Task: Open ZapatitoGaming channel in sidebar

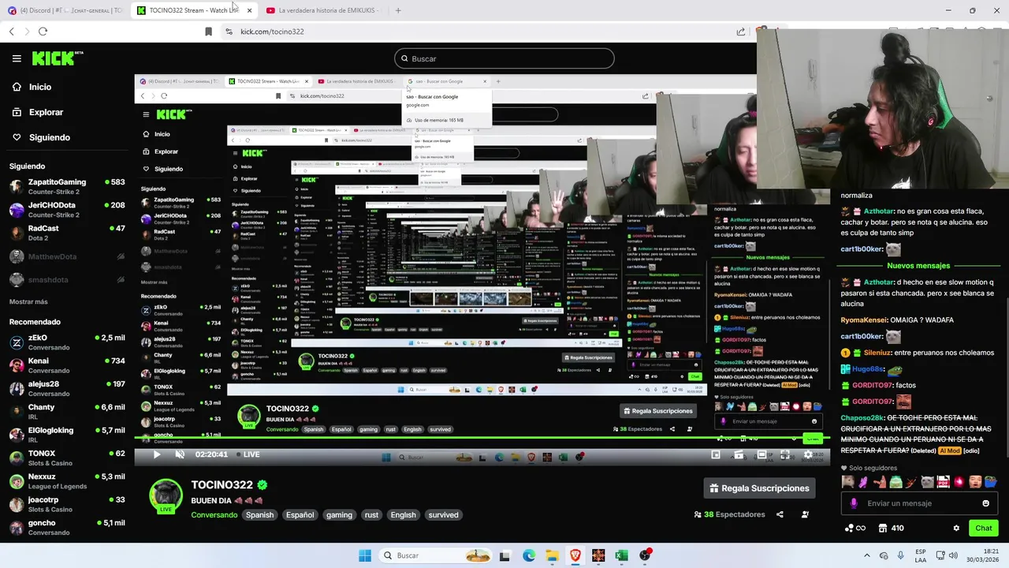Action: [x=67, y=186]
